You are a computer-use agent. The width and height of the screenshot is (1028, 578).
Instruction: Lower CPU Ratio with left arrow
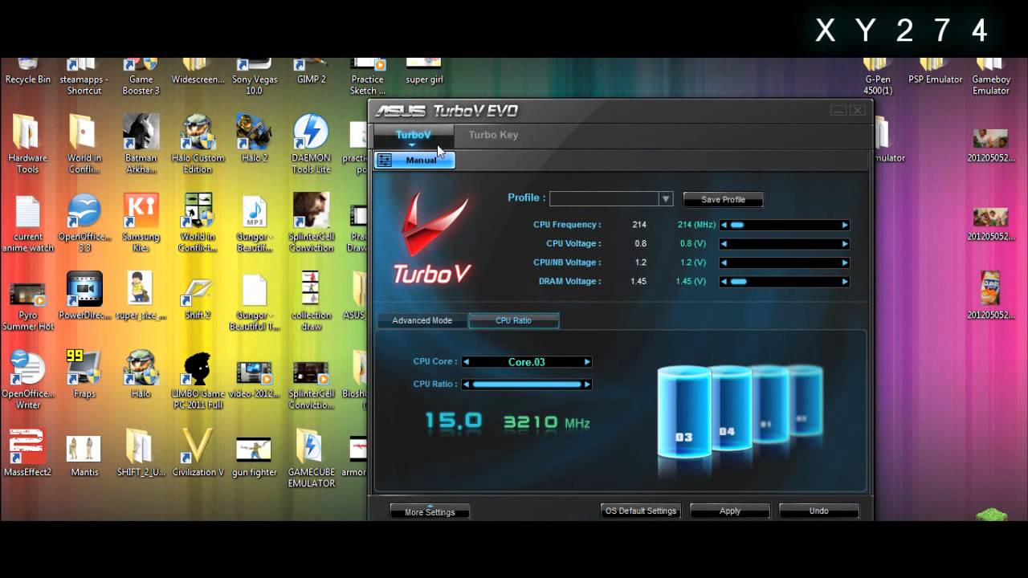coord(466,385)
